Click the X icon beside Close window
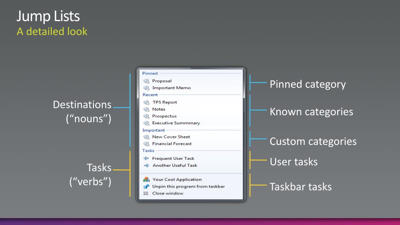Image resolution: width=400 pixels, height=225 pixels. (x=146, y=193)
